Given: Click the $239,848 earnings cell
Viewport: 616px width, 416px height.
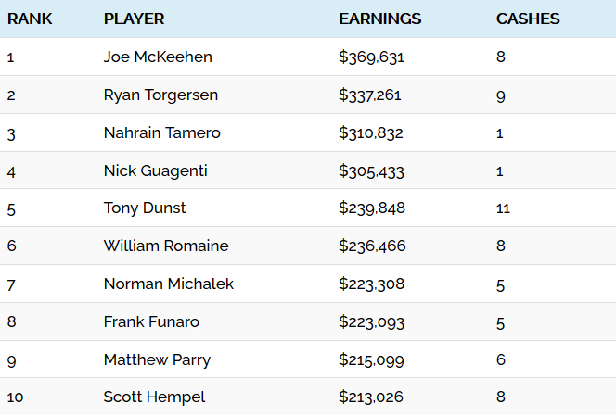Looking at the screenshot, I should pos(372,208).
